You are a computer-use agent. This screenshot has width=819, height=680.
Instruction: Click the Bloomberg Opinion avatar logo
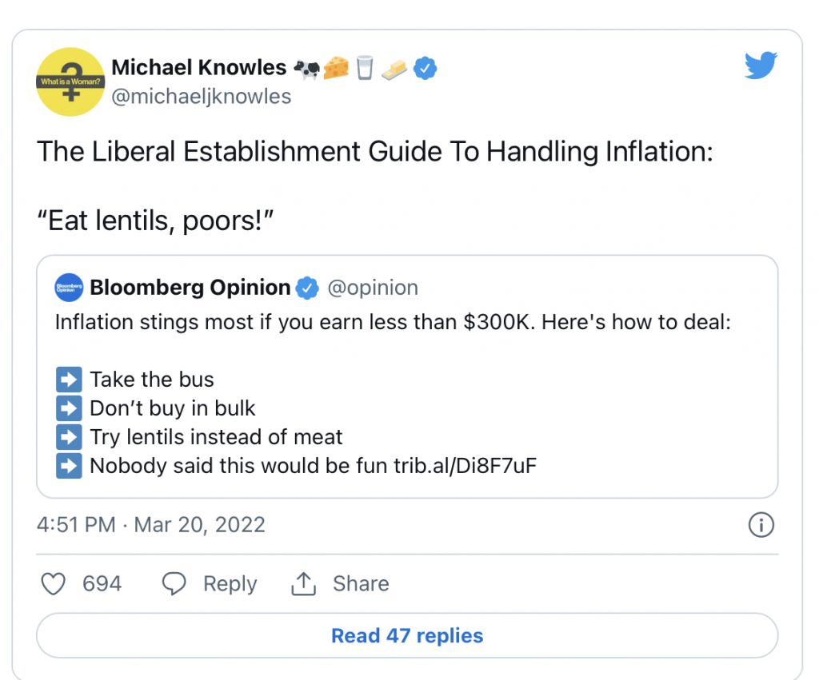[69, 288]
